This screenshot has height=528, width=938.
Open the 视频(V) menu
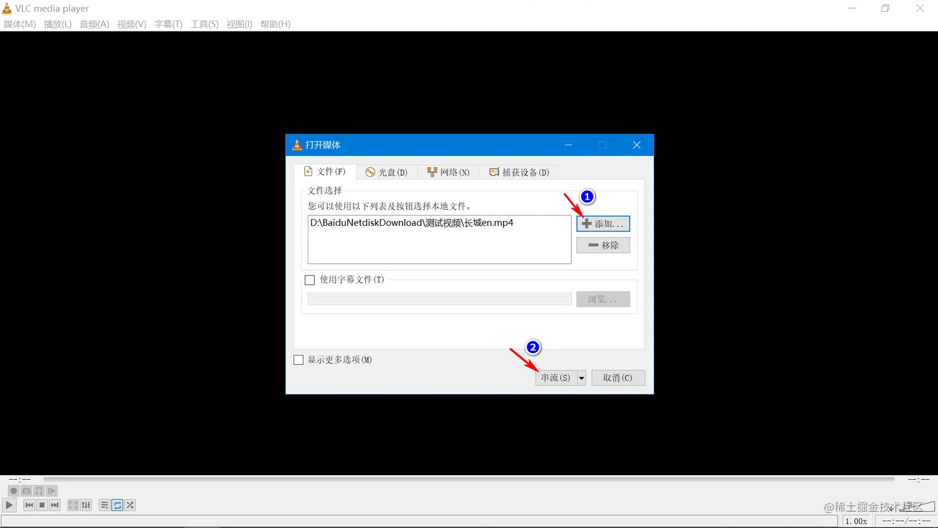tap(132, 24)
